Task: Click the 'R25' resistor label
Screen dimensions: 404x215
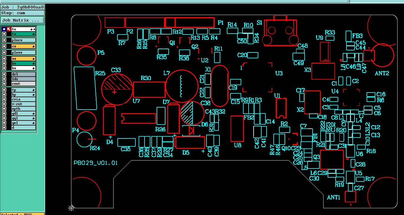Action: click(x=100, y=73)
